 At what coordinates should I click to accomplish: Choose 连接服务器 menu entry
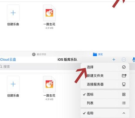pyautogui.click(x=105, y=84)
